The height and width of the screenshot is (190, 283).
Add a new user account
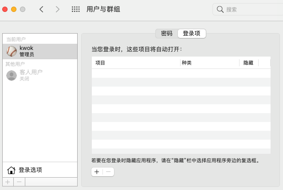click(x=8, y=182)
